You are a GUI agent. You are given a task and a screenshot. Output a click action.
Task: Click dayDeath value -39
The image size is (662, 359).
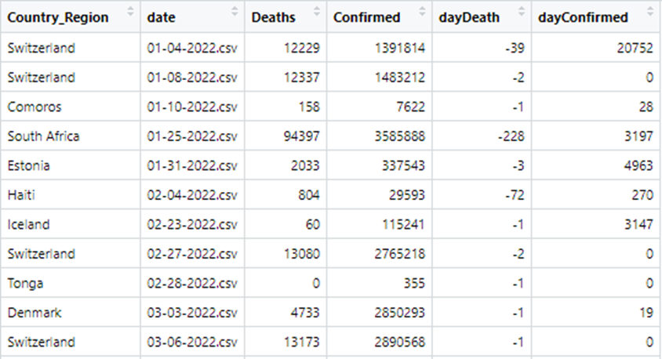pos(515,48)
